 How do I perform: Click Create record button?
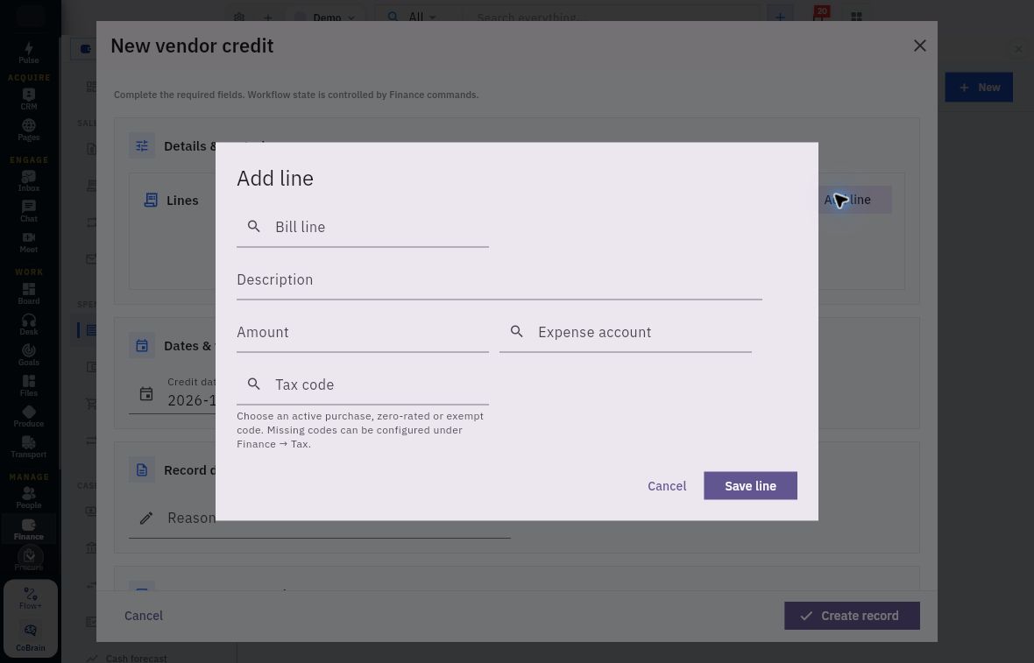pyautogui.click(x=852, y=616)
